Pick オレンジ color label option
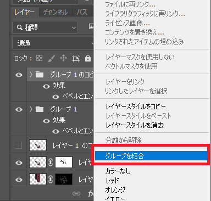This screenshot has height=201, width=211. pos(115,190)
